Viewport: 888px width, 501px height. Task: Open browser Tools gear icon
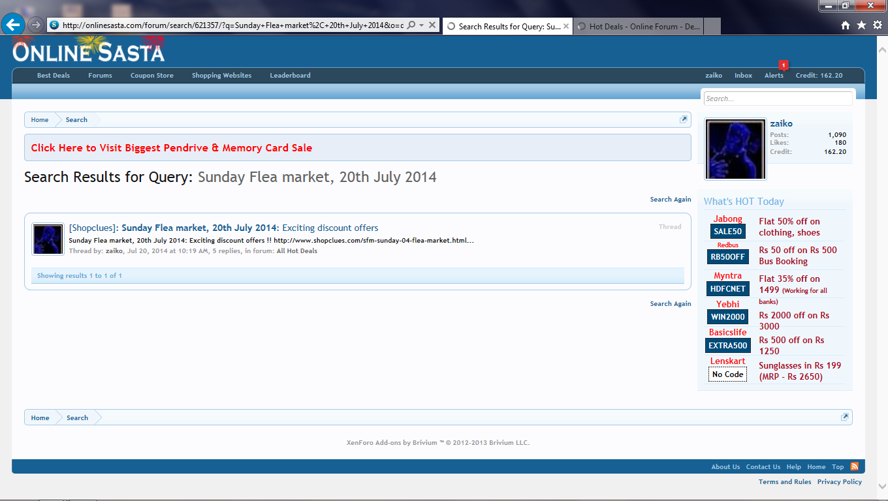[877, 25]
